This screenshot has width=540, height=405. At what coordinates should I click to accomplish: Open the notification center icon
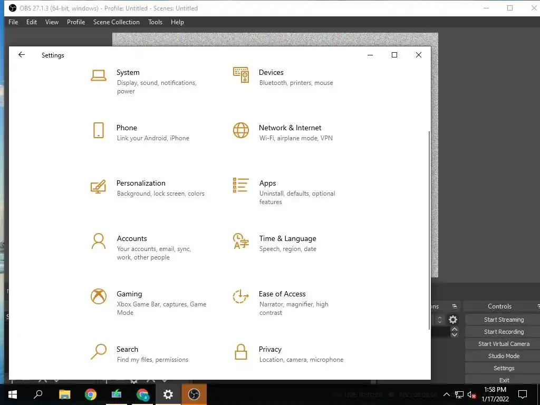[523, 394]
